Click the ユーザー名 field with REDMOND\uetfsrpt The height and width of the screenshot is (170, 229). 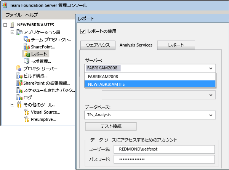[164, 149]
